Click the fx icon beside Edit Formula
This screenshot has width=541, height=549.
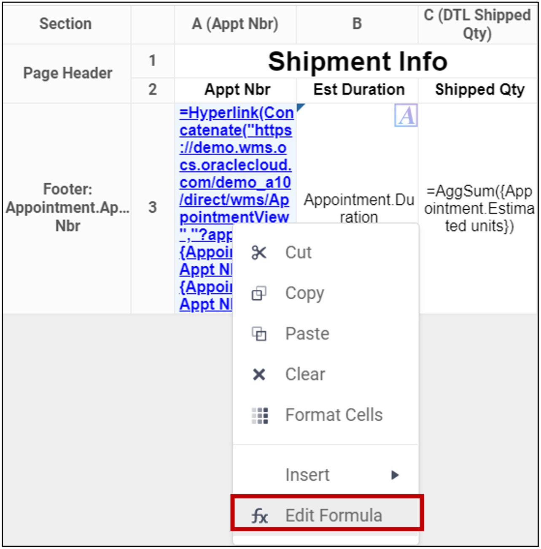coord(260,515)
